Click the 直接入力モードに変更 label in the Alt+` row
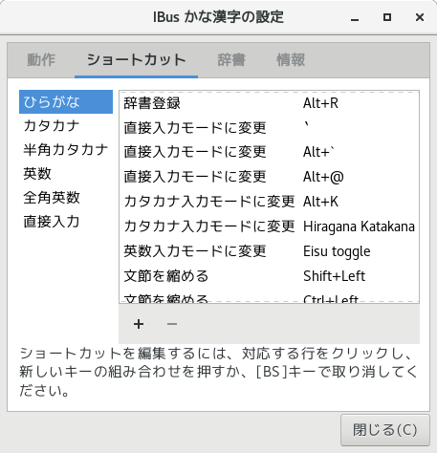Image resolution: width=437 pixels, height=453 pixels. tap(195, 152)
